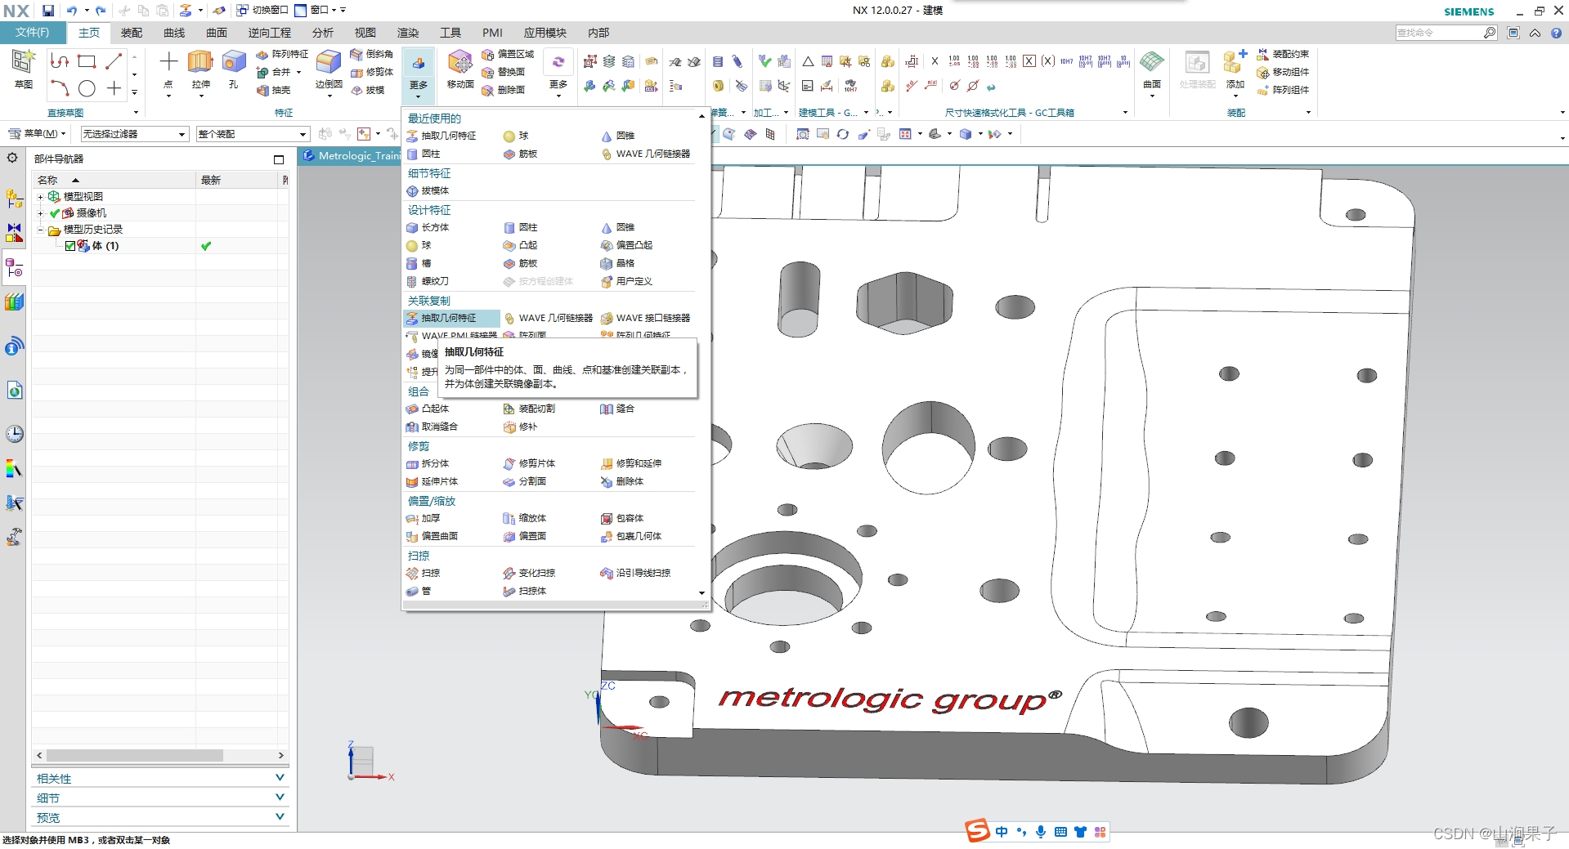Image resolution: width=1569 pixels, height=849 pixels.
Task: Choose 变化扫掠 (Variational Sweep) under 扫掠
Action: [x=530, y=573]
